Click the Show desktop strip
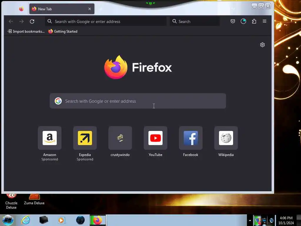 click(x=299, y=220)
